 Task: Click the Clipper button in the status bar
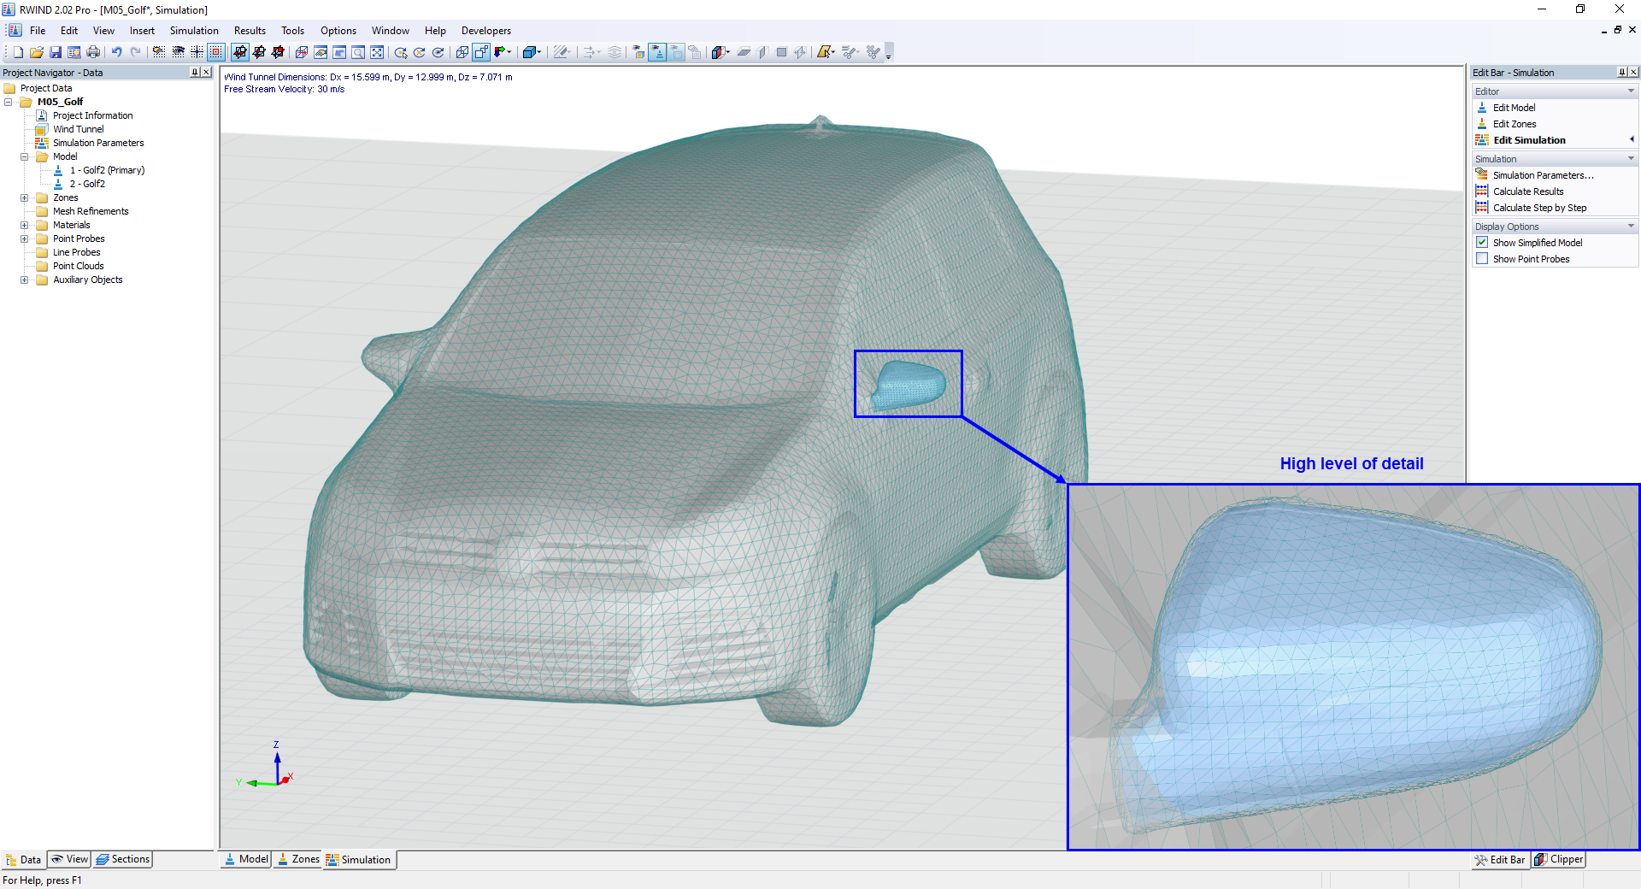pos(1557,860)
